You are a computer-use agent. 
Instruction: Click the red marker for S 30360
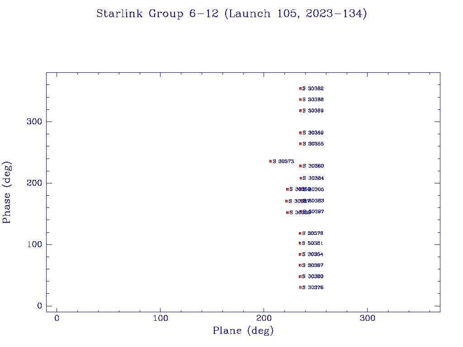301,166
